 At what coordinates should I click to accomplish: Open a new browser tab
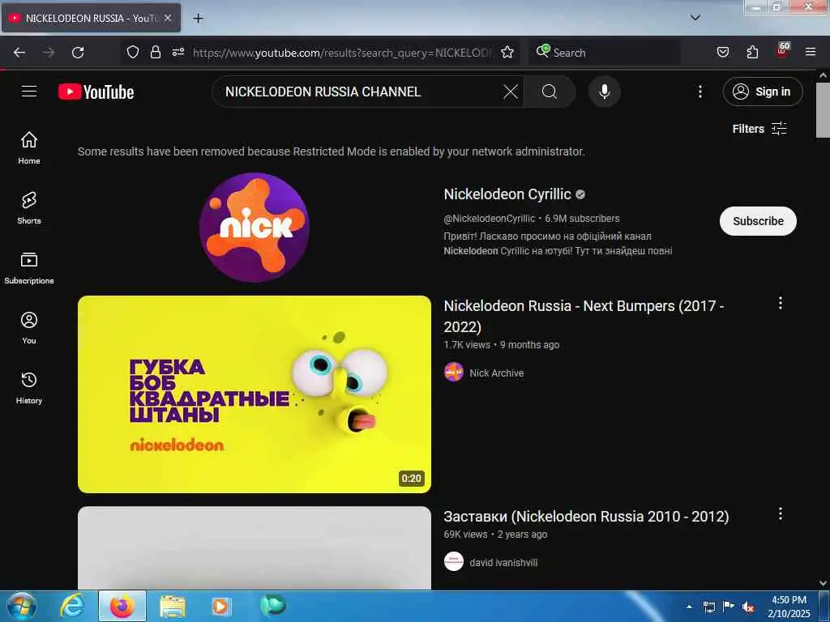[x=198, y=18]
